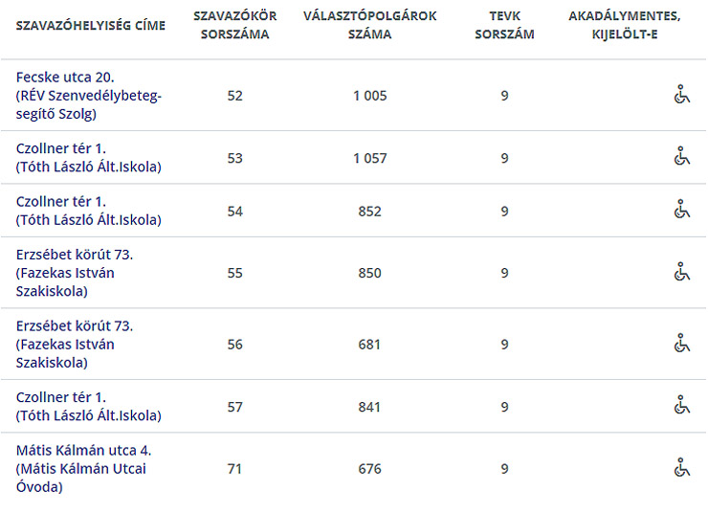
Task: Open Czollner tér 1. address for district 57
Action: (x=61, y=397)
